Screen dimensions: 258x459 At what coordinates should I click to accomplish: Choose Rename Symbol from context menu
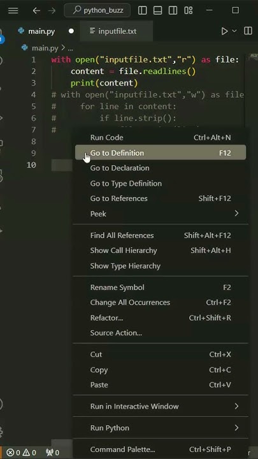pyautogui.click(x=161, y=288)
